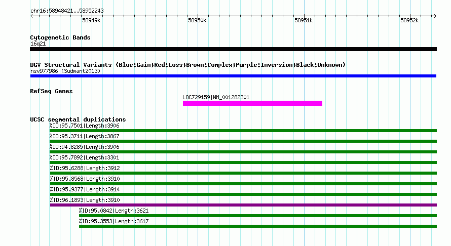Click the %ID:95.6288|Length:3912 label

coord(85,168)
